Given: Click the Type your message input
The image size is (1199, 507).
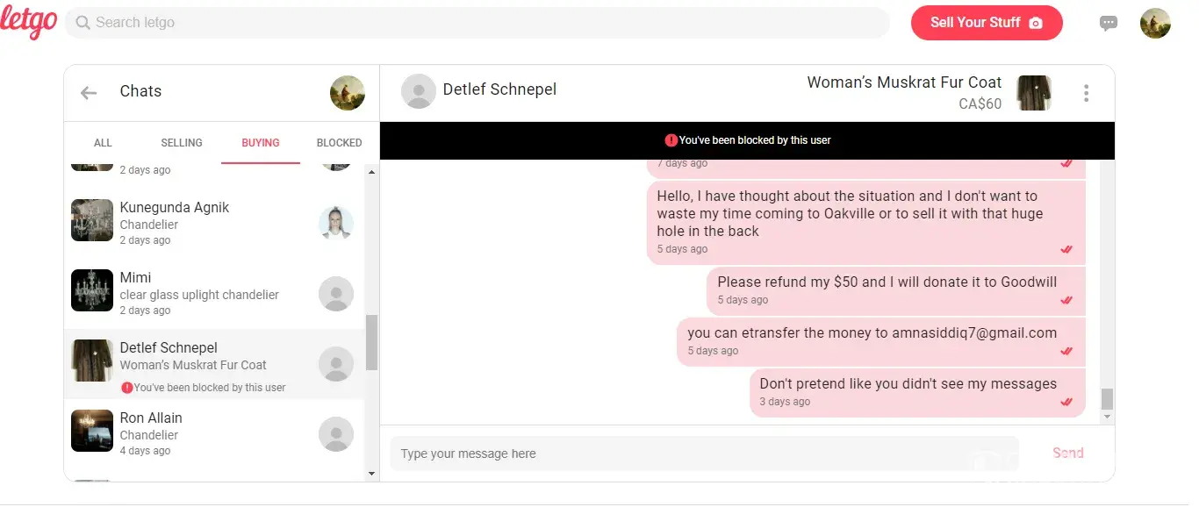Looking at the screenshot, I should (x=702, y=453).
